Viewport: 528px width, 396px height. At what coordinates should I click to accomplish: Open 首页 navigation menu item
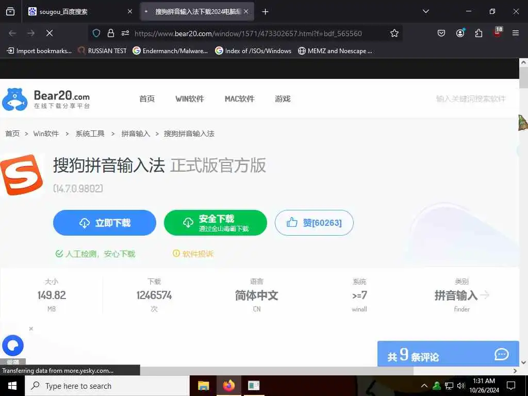(147, 98)
